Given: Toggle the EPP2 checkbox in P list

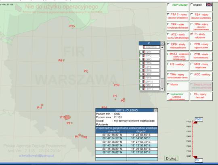Looking at the screenshot, I should pos(144,56).
